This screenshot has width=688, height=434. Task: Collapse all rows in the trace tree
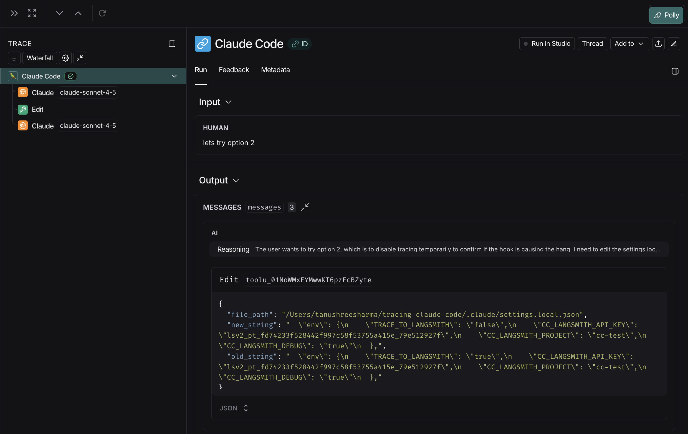click(79, 58)
